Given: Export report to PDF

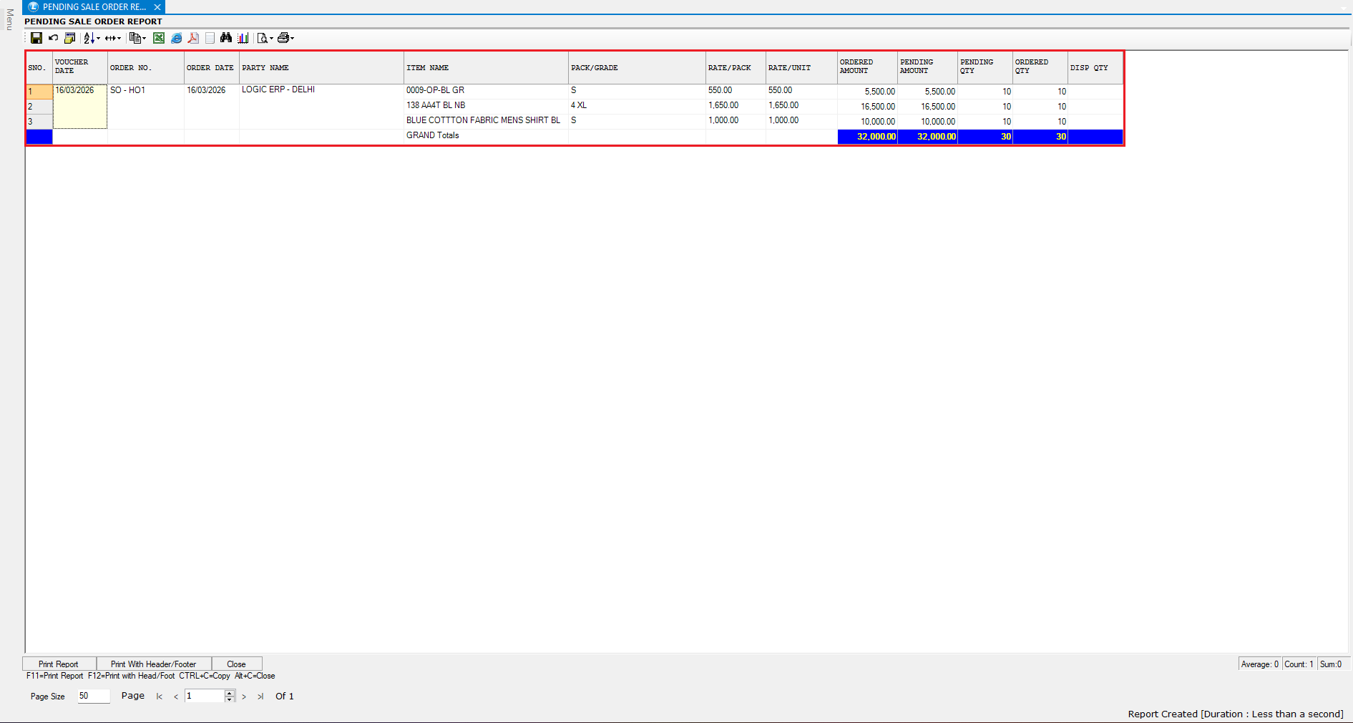Looking at the screenshot, I should pos(193,38).
